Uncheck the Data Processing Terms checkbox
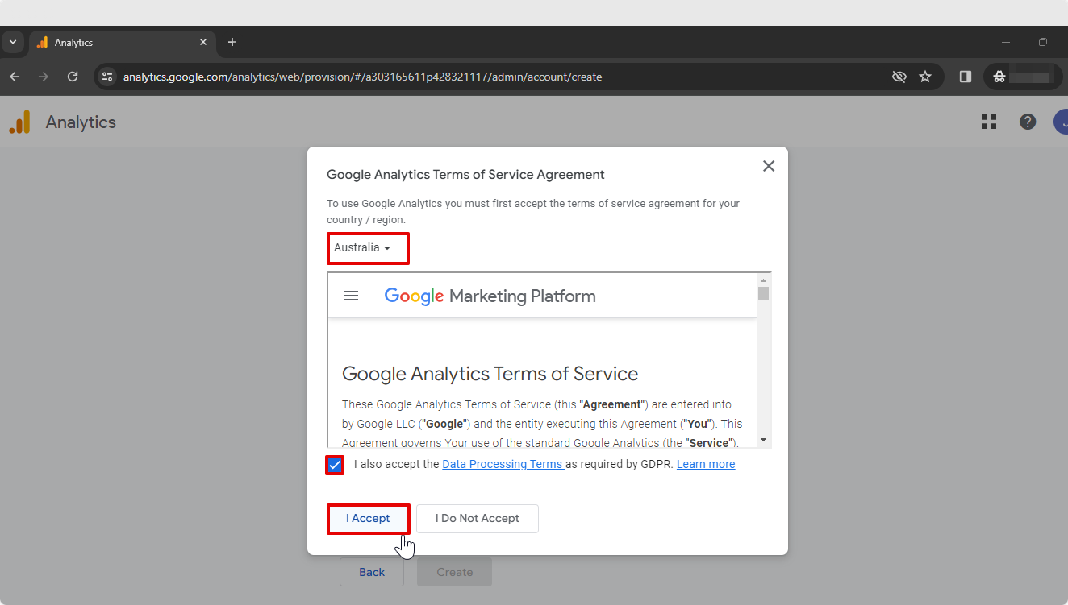The height and width of the screenshot is (605, 1068). (x=335, y=465)
